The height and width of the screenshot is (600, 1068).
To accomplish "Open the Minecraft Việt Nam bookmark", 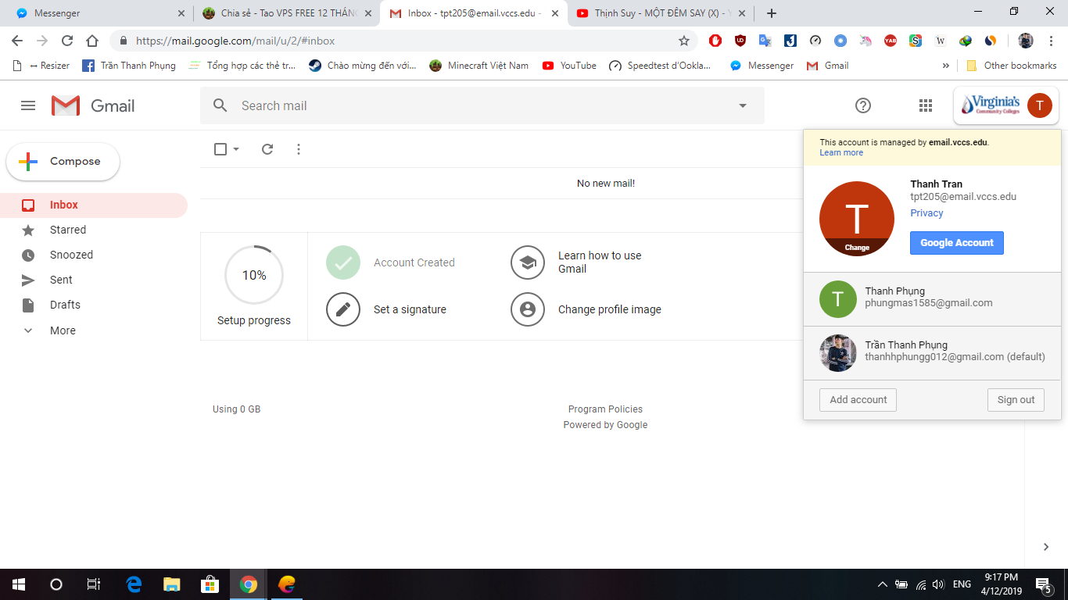I will 478,66.
